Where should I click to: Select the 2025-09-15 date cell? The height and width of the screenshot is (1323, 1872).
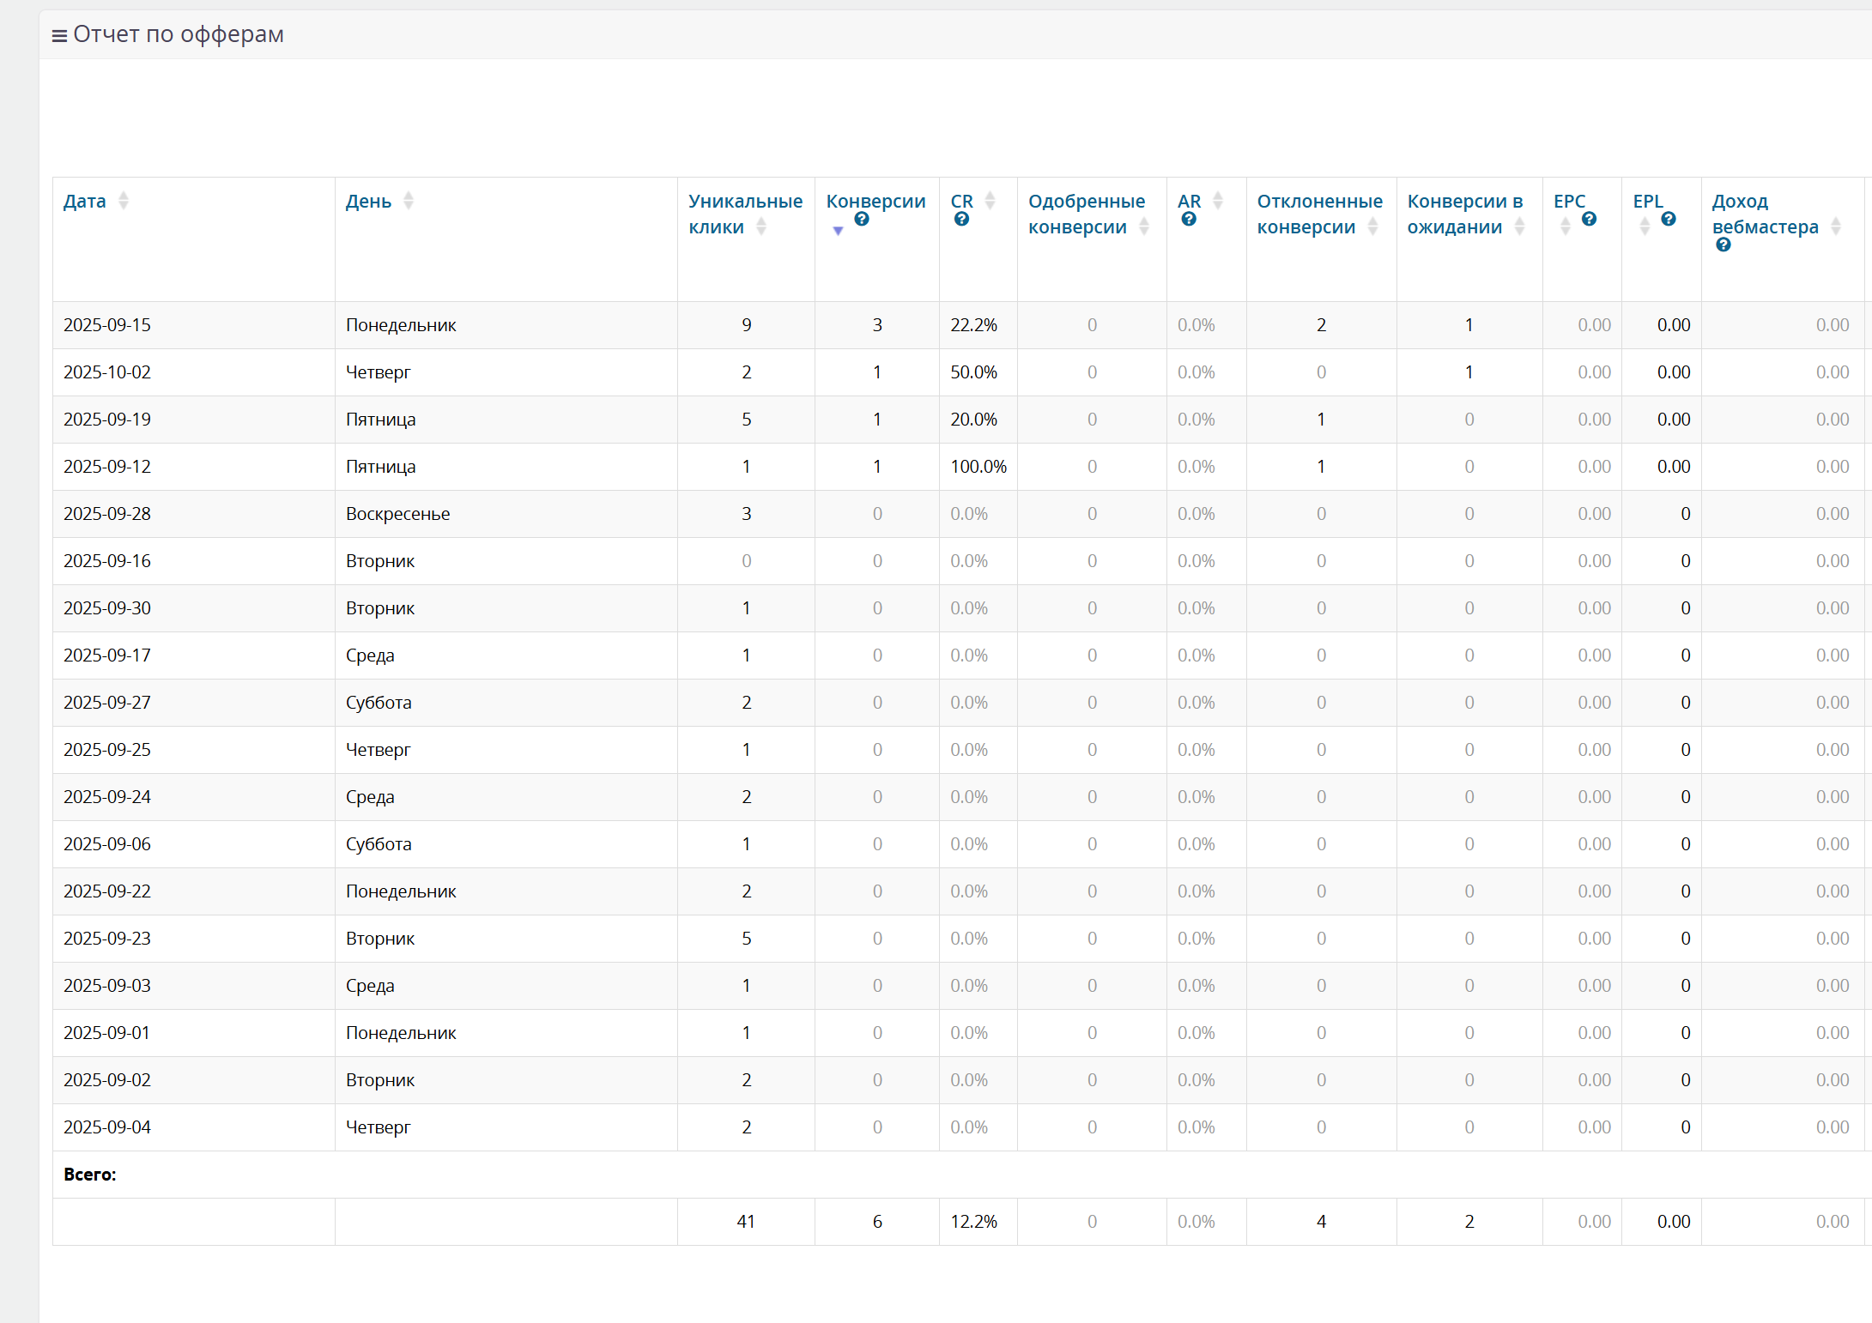coord(107,325)
